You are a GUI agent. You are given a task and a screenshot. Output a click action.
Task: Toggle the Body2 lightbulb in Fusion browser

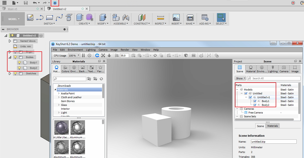(x=19, y=68)
